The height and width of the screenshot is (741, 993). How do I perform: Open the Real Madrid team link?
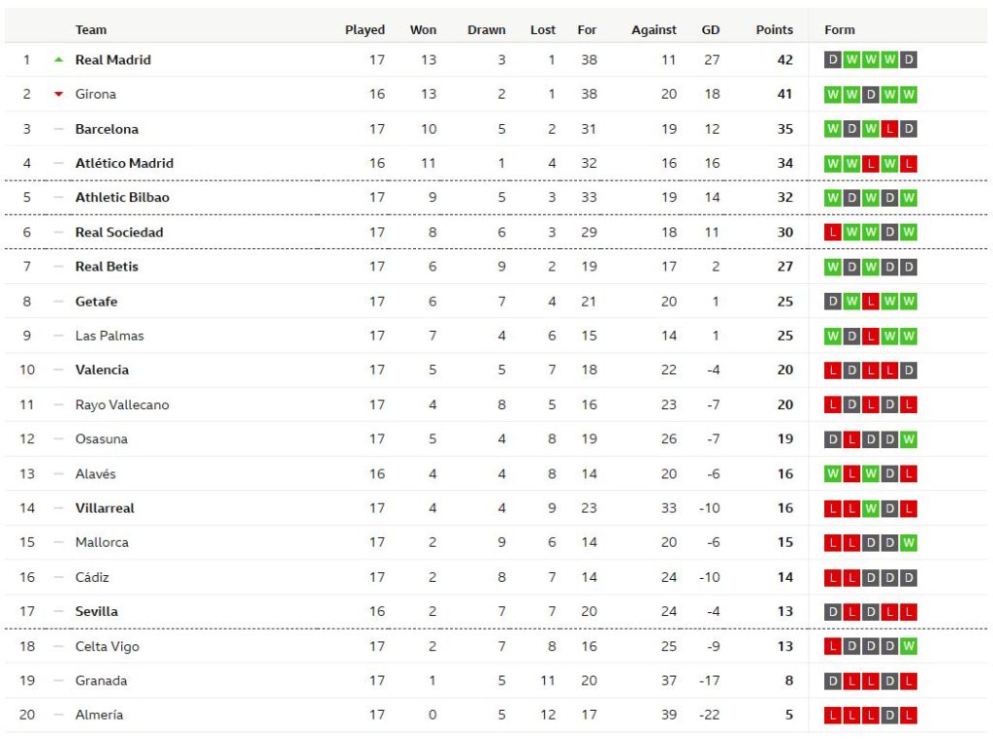pyautogui.click(x=112, y=60)
